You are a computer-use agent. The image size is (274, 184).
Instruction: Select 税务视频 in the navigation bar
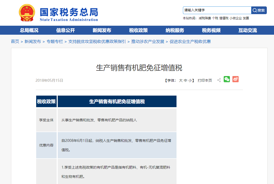coord(211,30)
